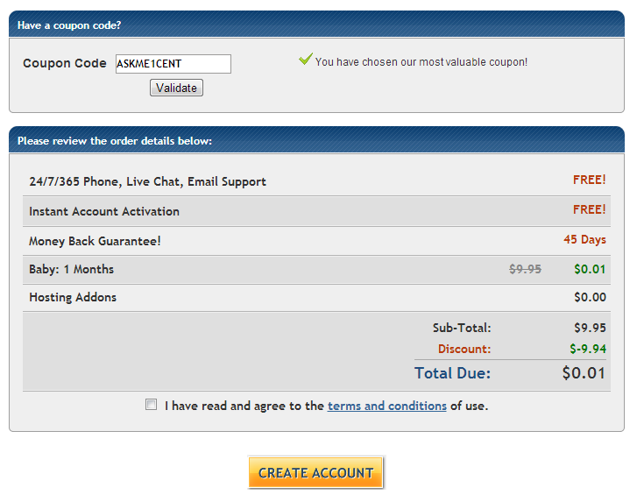Click the green checkmark validation icon
The height and width of the screenshot is (502, 637).
coord(305,60)
